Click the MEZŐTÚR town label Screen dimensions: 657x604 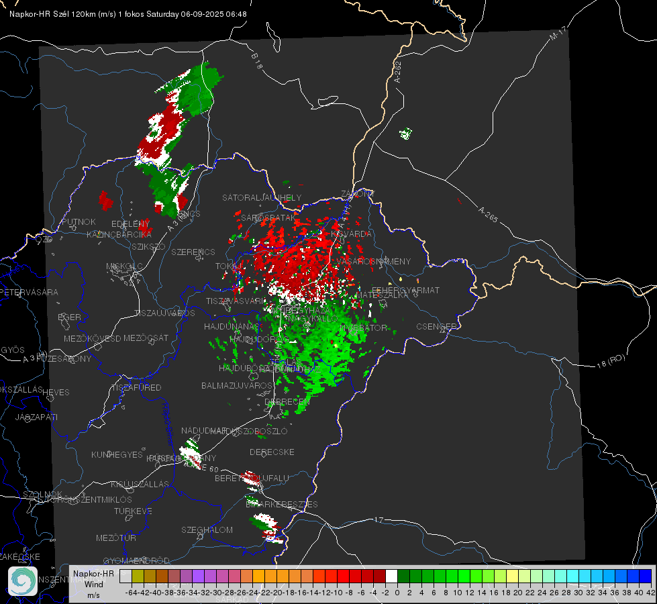point(115,538)
